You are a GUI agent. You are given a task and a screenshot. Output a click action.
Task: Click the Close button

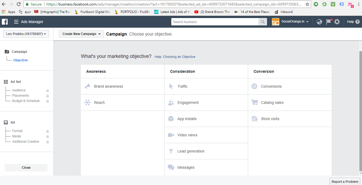[x=26, y=167]
